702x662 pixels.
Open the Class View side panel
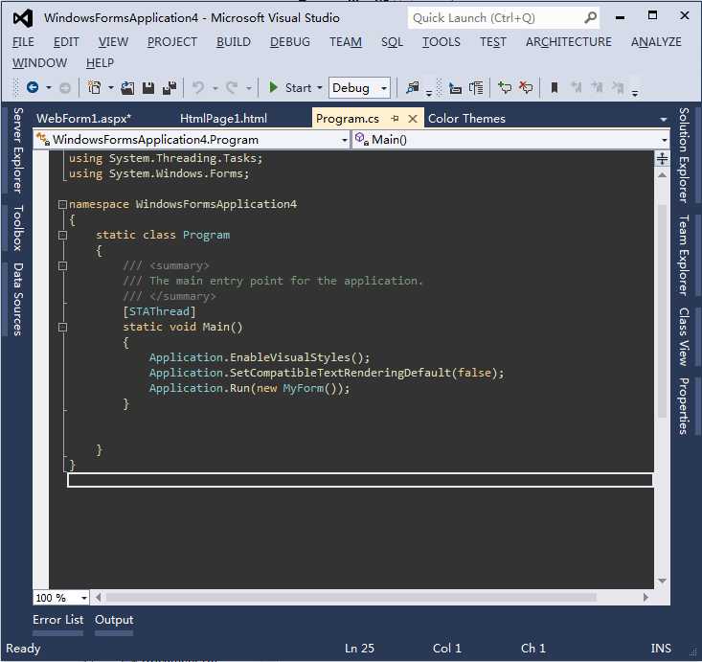[x=683, y=336]
